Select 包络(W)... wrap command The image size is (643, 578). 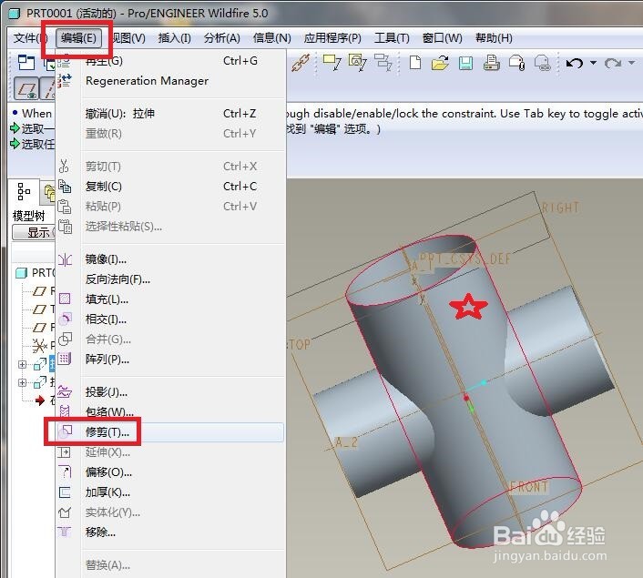[x=170, y=411]
